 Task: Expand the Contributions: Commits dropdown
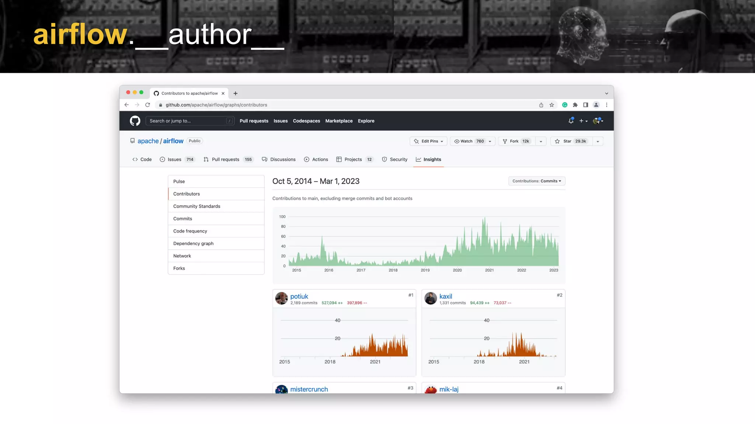click(x=536, y=181)
